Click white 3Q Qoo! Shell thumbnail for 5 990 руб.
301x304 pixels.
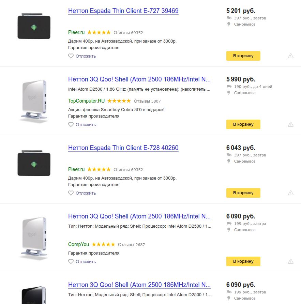34,101
